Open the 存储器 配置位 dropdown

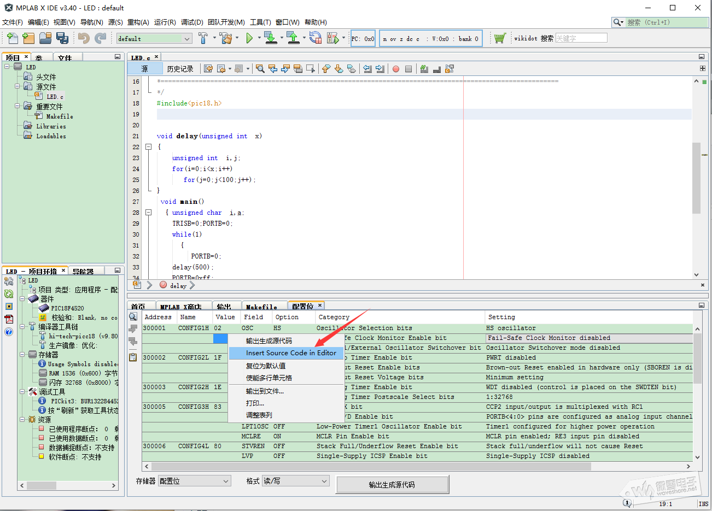[x=195, y=481]
